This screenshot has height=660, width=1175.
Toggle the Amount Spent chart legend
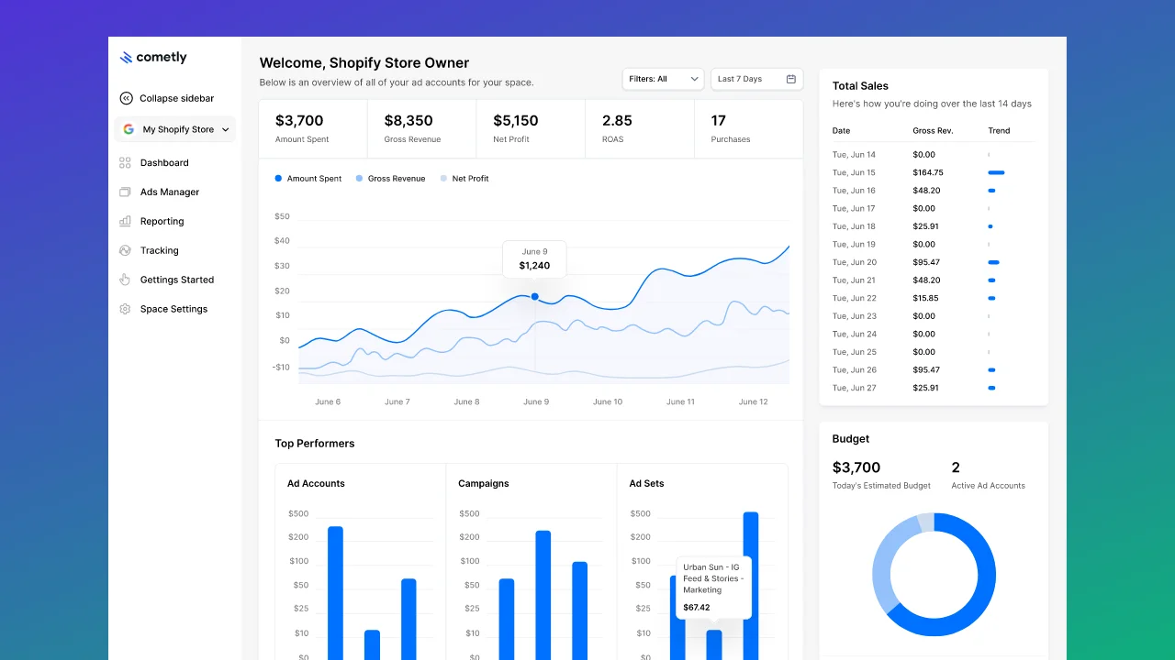308,178
